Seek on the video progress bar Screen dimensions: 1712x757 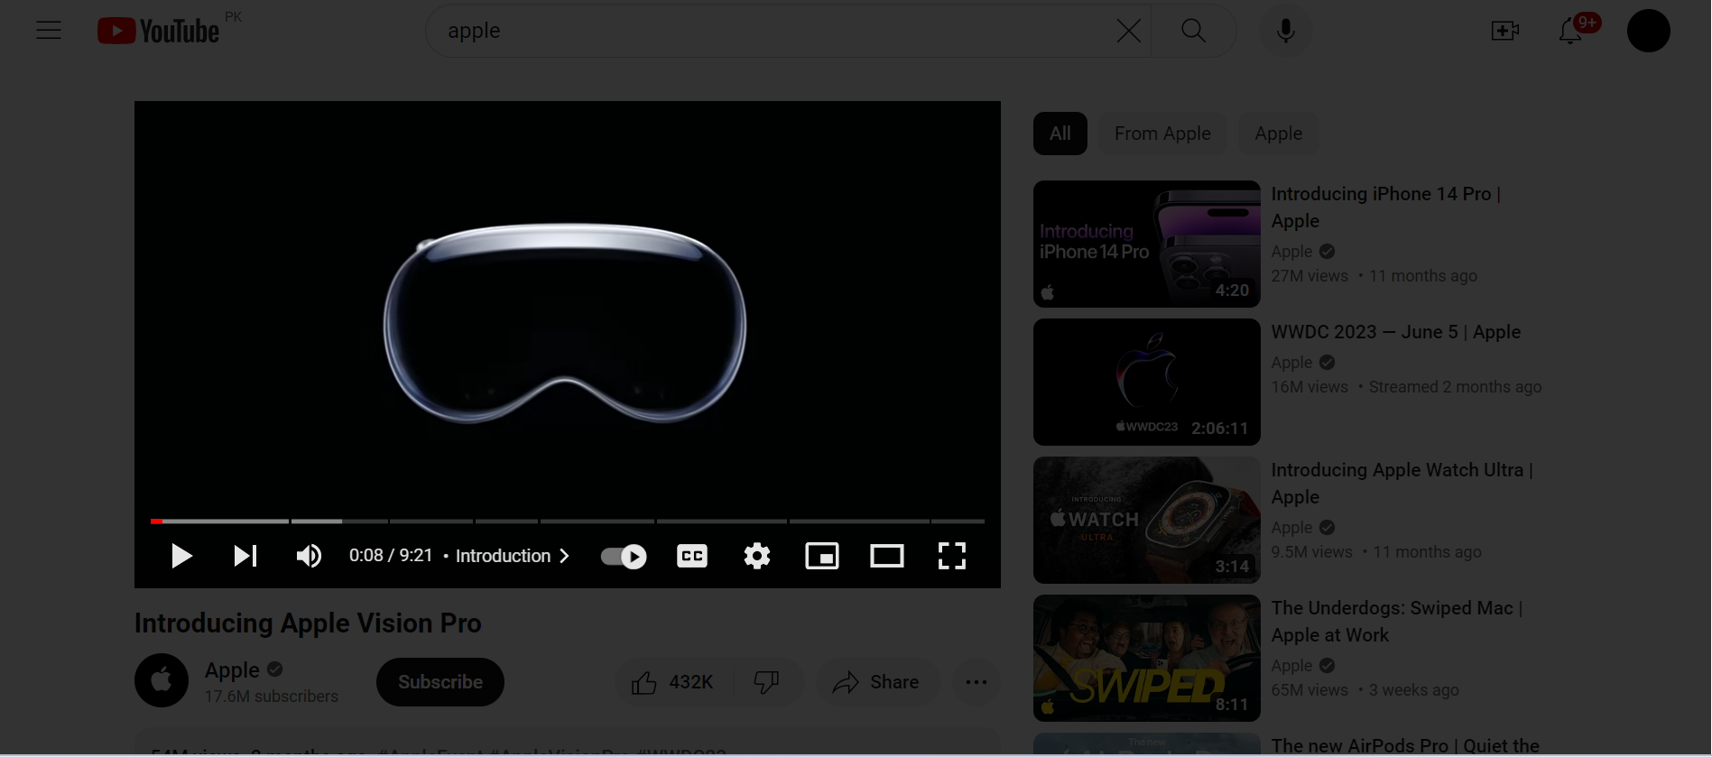point(568,521)
